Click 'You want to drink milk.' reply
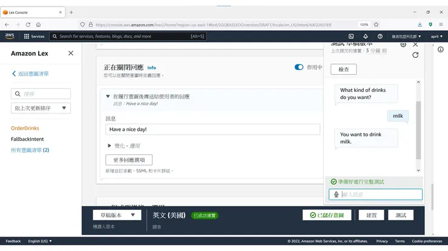 tap(366, 138)
